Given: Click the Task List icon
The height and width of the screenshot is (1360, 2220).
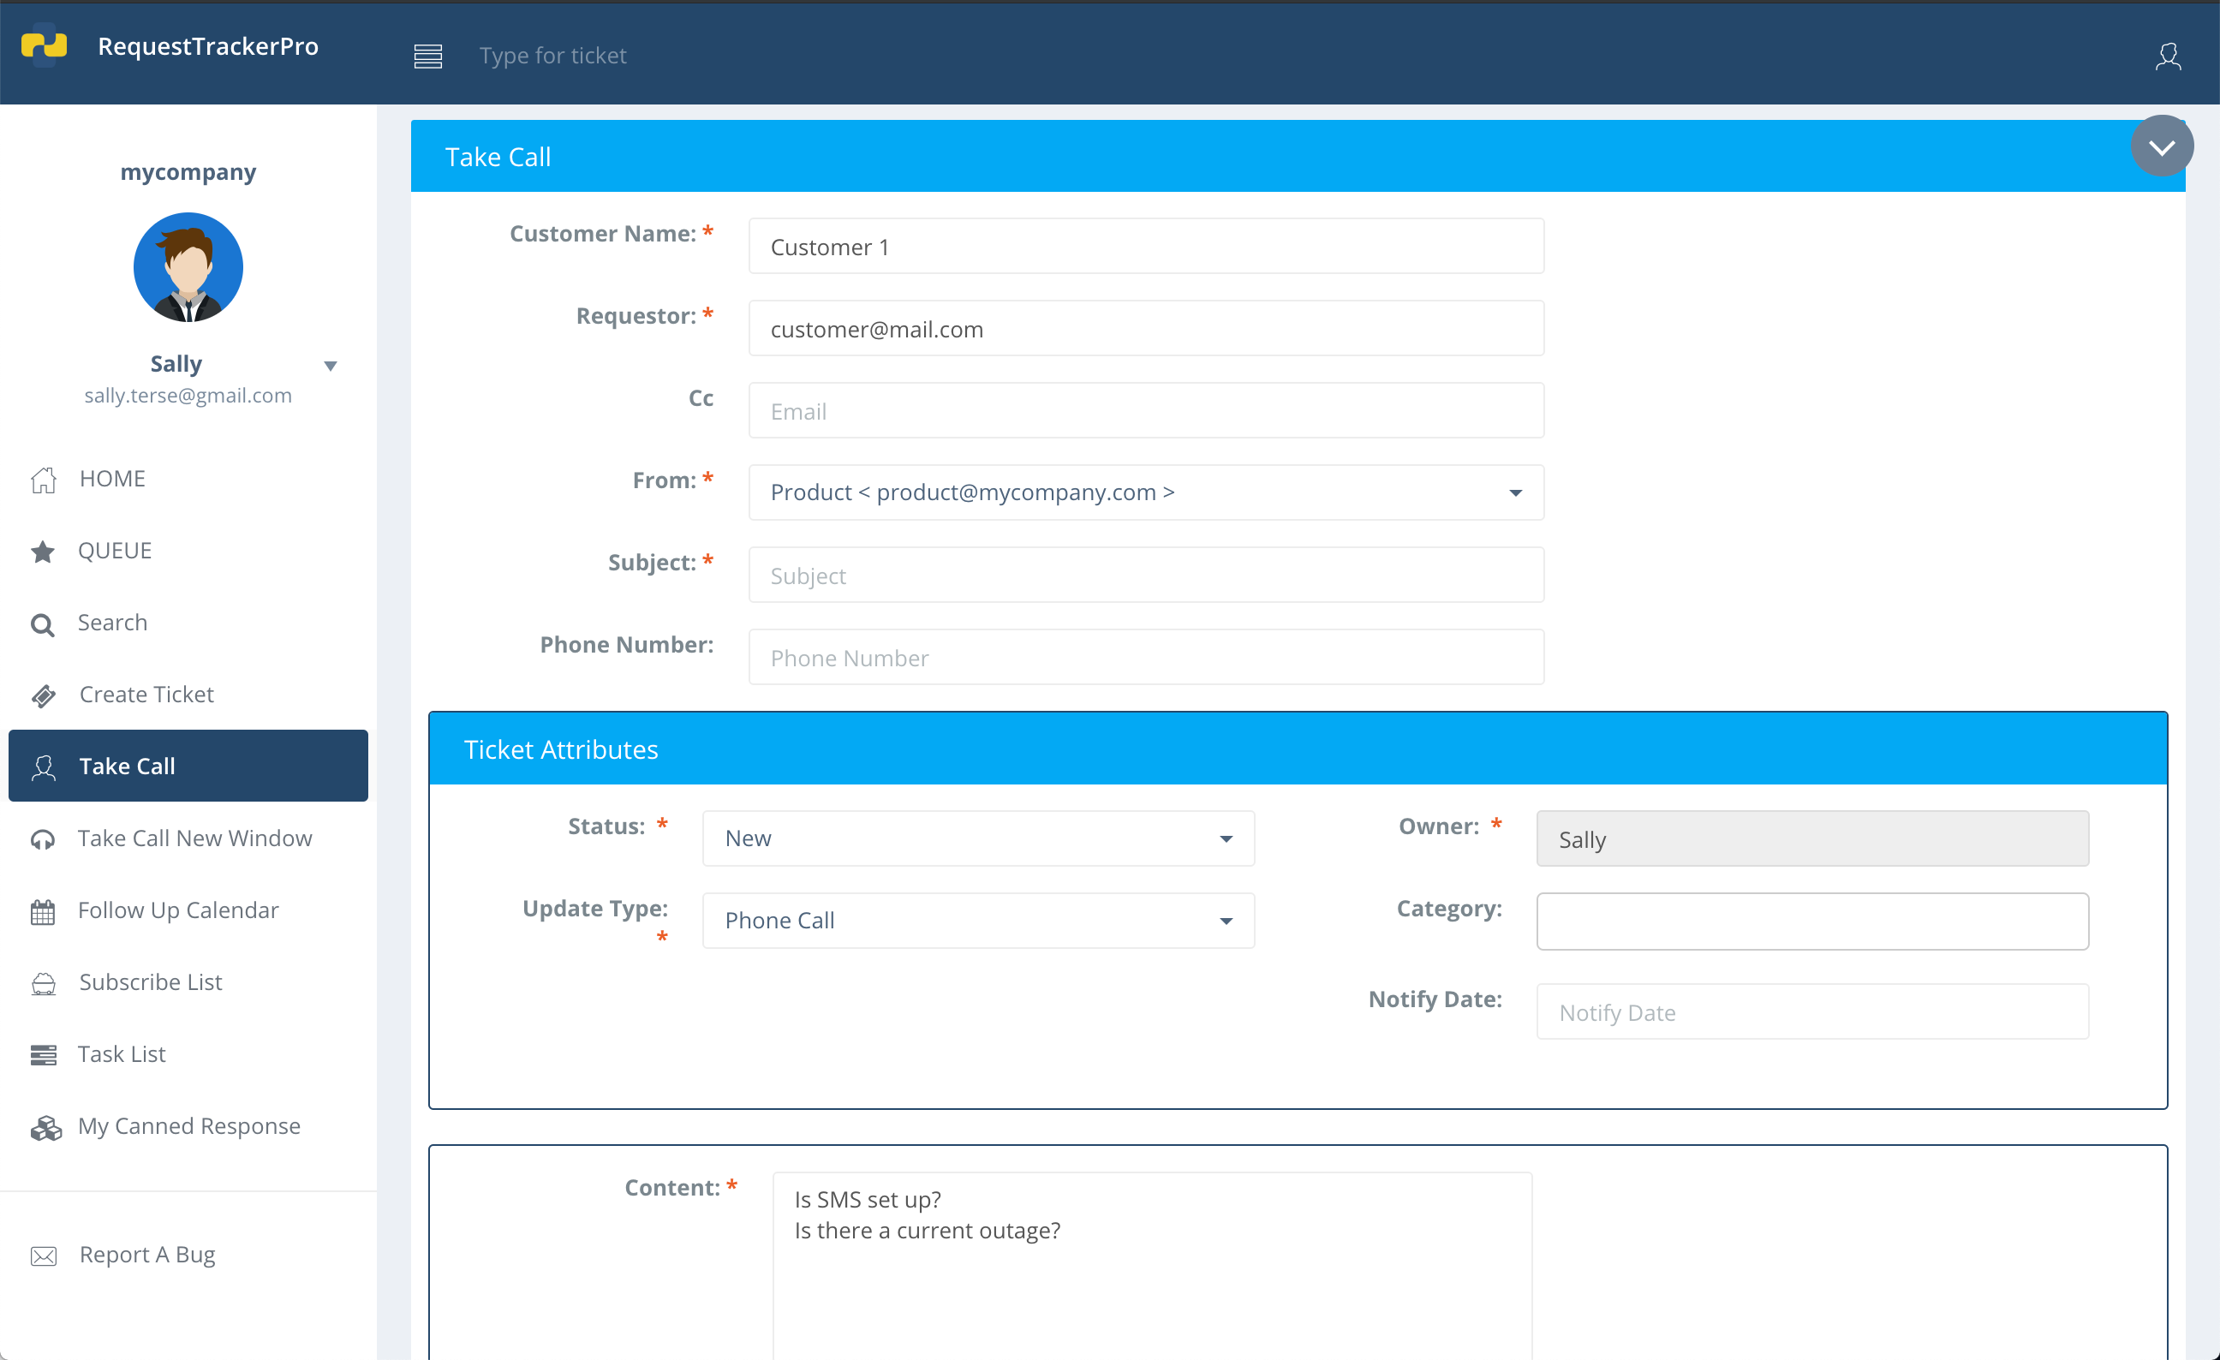Looking at the screenshot, I should [x=43, y=1054].
